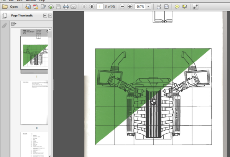Click the Open folder button
This screenshot has height=157, width=230.
10,6
